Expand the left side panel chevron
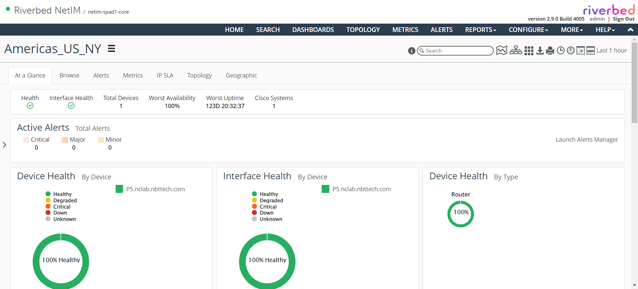638x289 pixels. [x=5, y=145]
